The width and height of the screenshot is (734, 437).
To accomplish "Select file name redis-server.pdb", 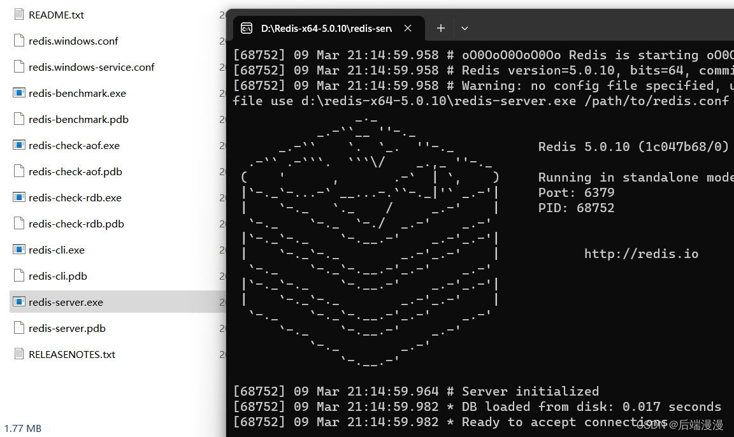I will tap(67, 329).
